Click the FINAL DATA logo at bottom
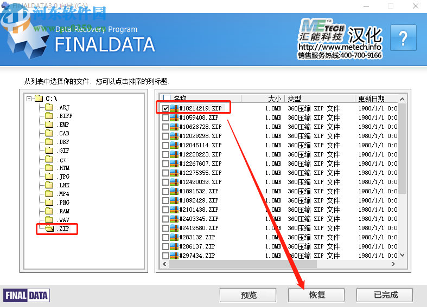This screenshot has width=427, height=307. [27, 296]
